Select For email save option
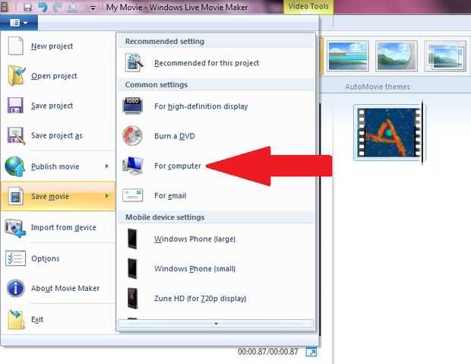Image resolution: width=471 pixels, height=364 pixels. tap(216, 195)
